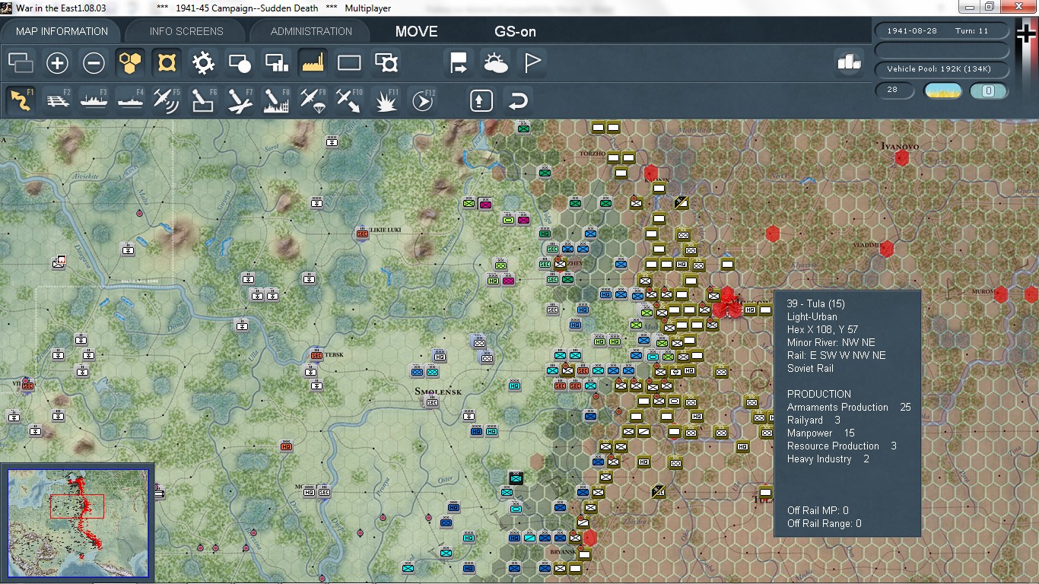The height and width of the screenshot is (584, 1039).
Task: Select naval transport mode (F3)
Action: [94, 100]
